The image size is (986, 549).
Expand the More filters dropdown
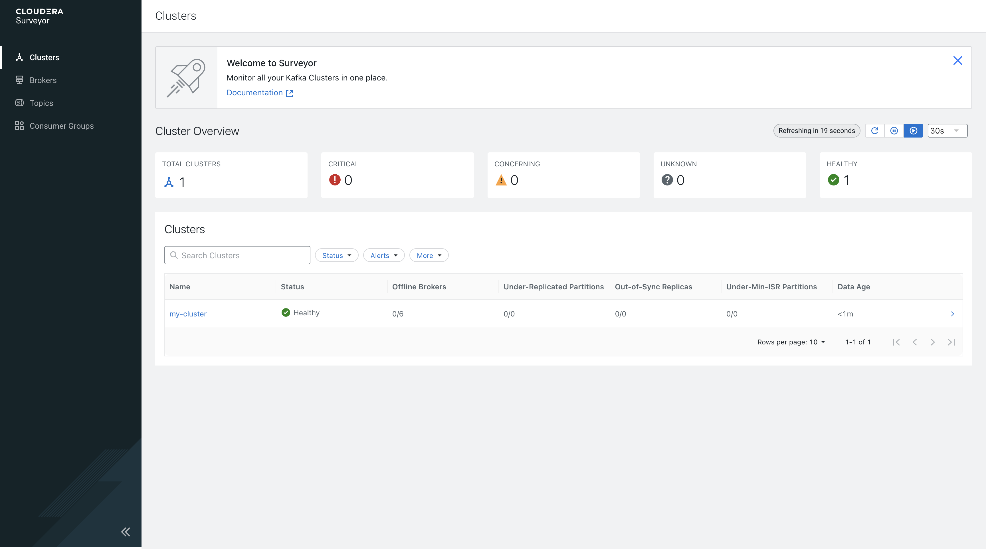click(429, 255)
